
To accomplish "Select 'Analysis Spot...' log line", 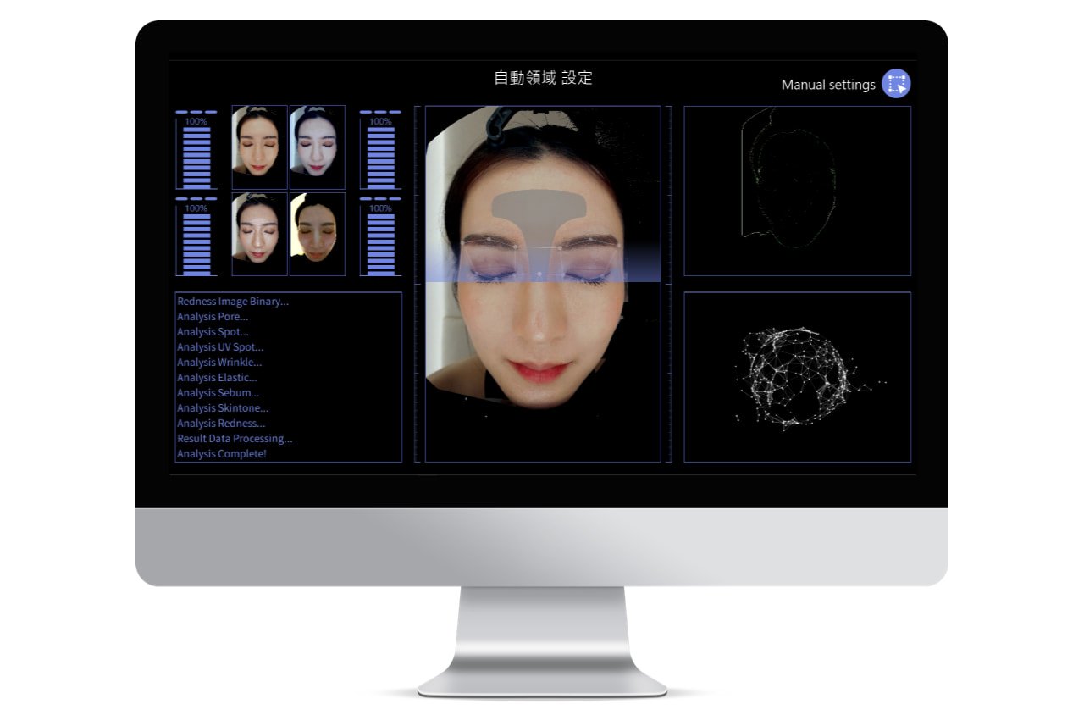I will [x=213, y=332].
